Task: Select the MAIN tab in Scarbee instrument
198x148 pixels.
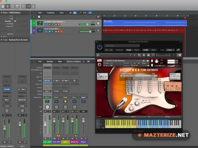Action: [129, 79]
